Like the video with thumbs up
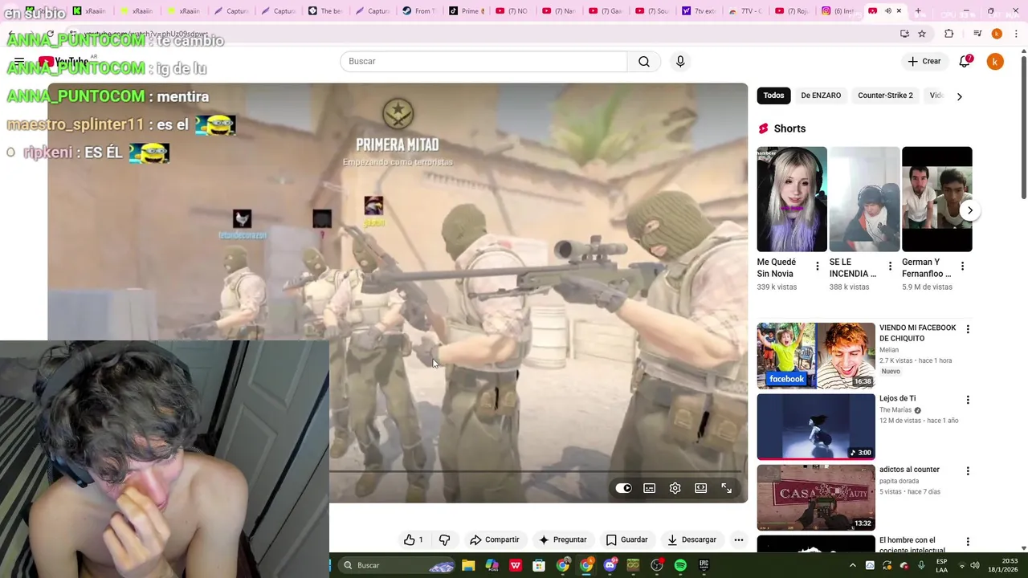Screen dimensions: 1028x578 click(414, 539)
